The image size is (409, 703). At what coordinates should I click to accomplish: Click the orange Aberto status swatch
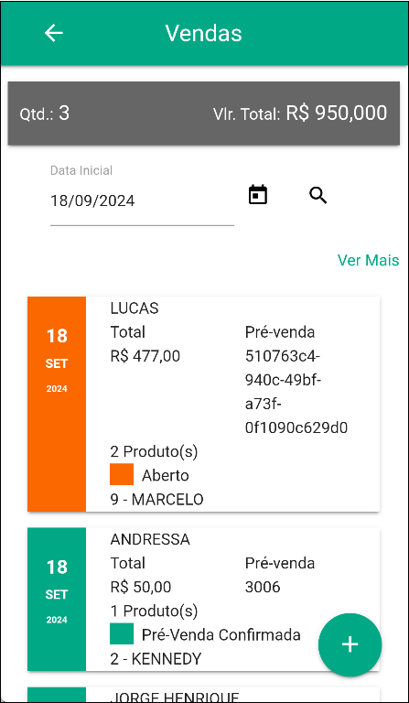coord(122,474)
